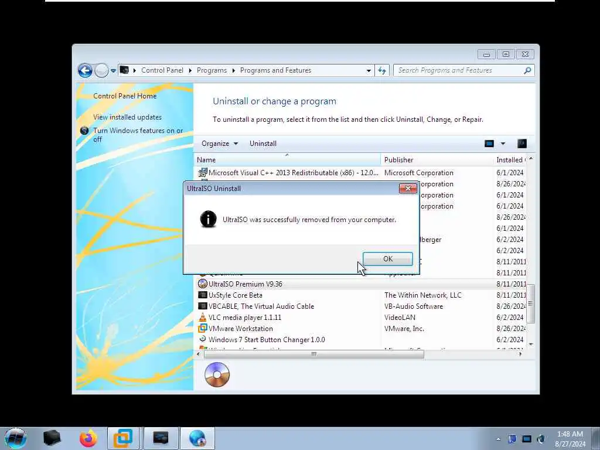Click the VMware Workstation list icon
This screenshot has width=600, height=450.
202,328
